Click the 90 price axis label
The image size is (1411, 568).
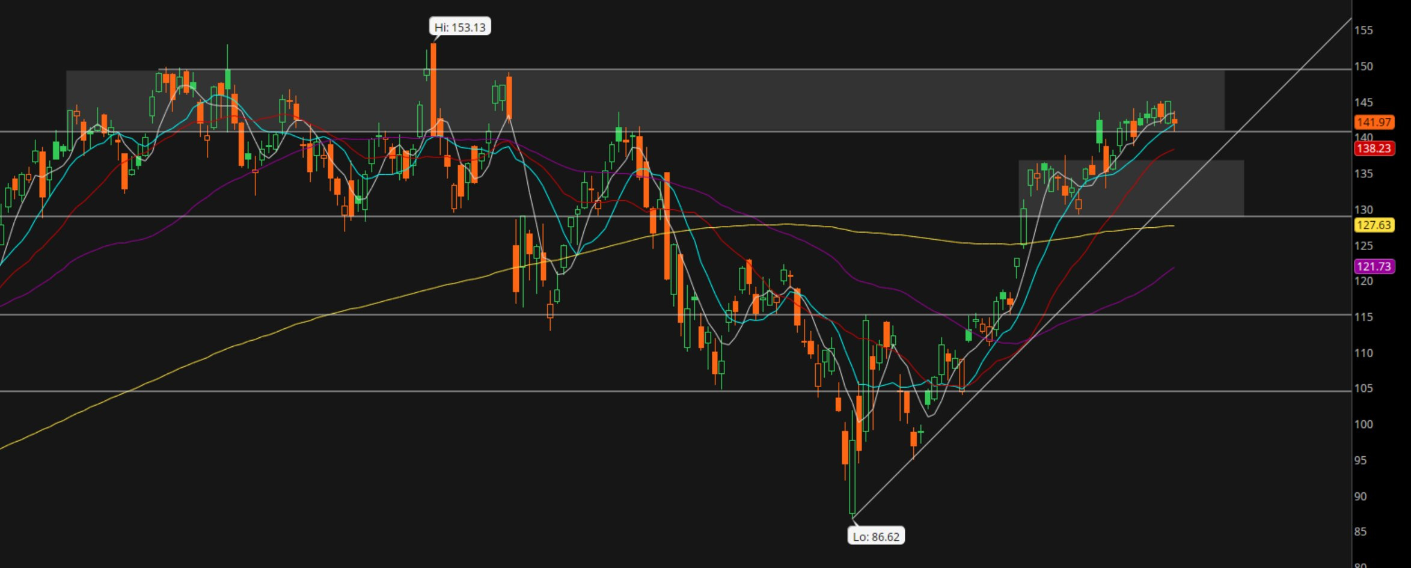1360,496
